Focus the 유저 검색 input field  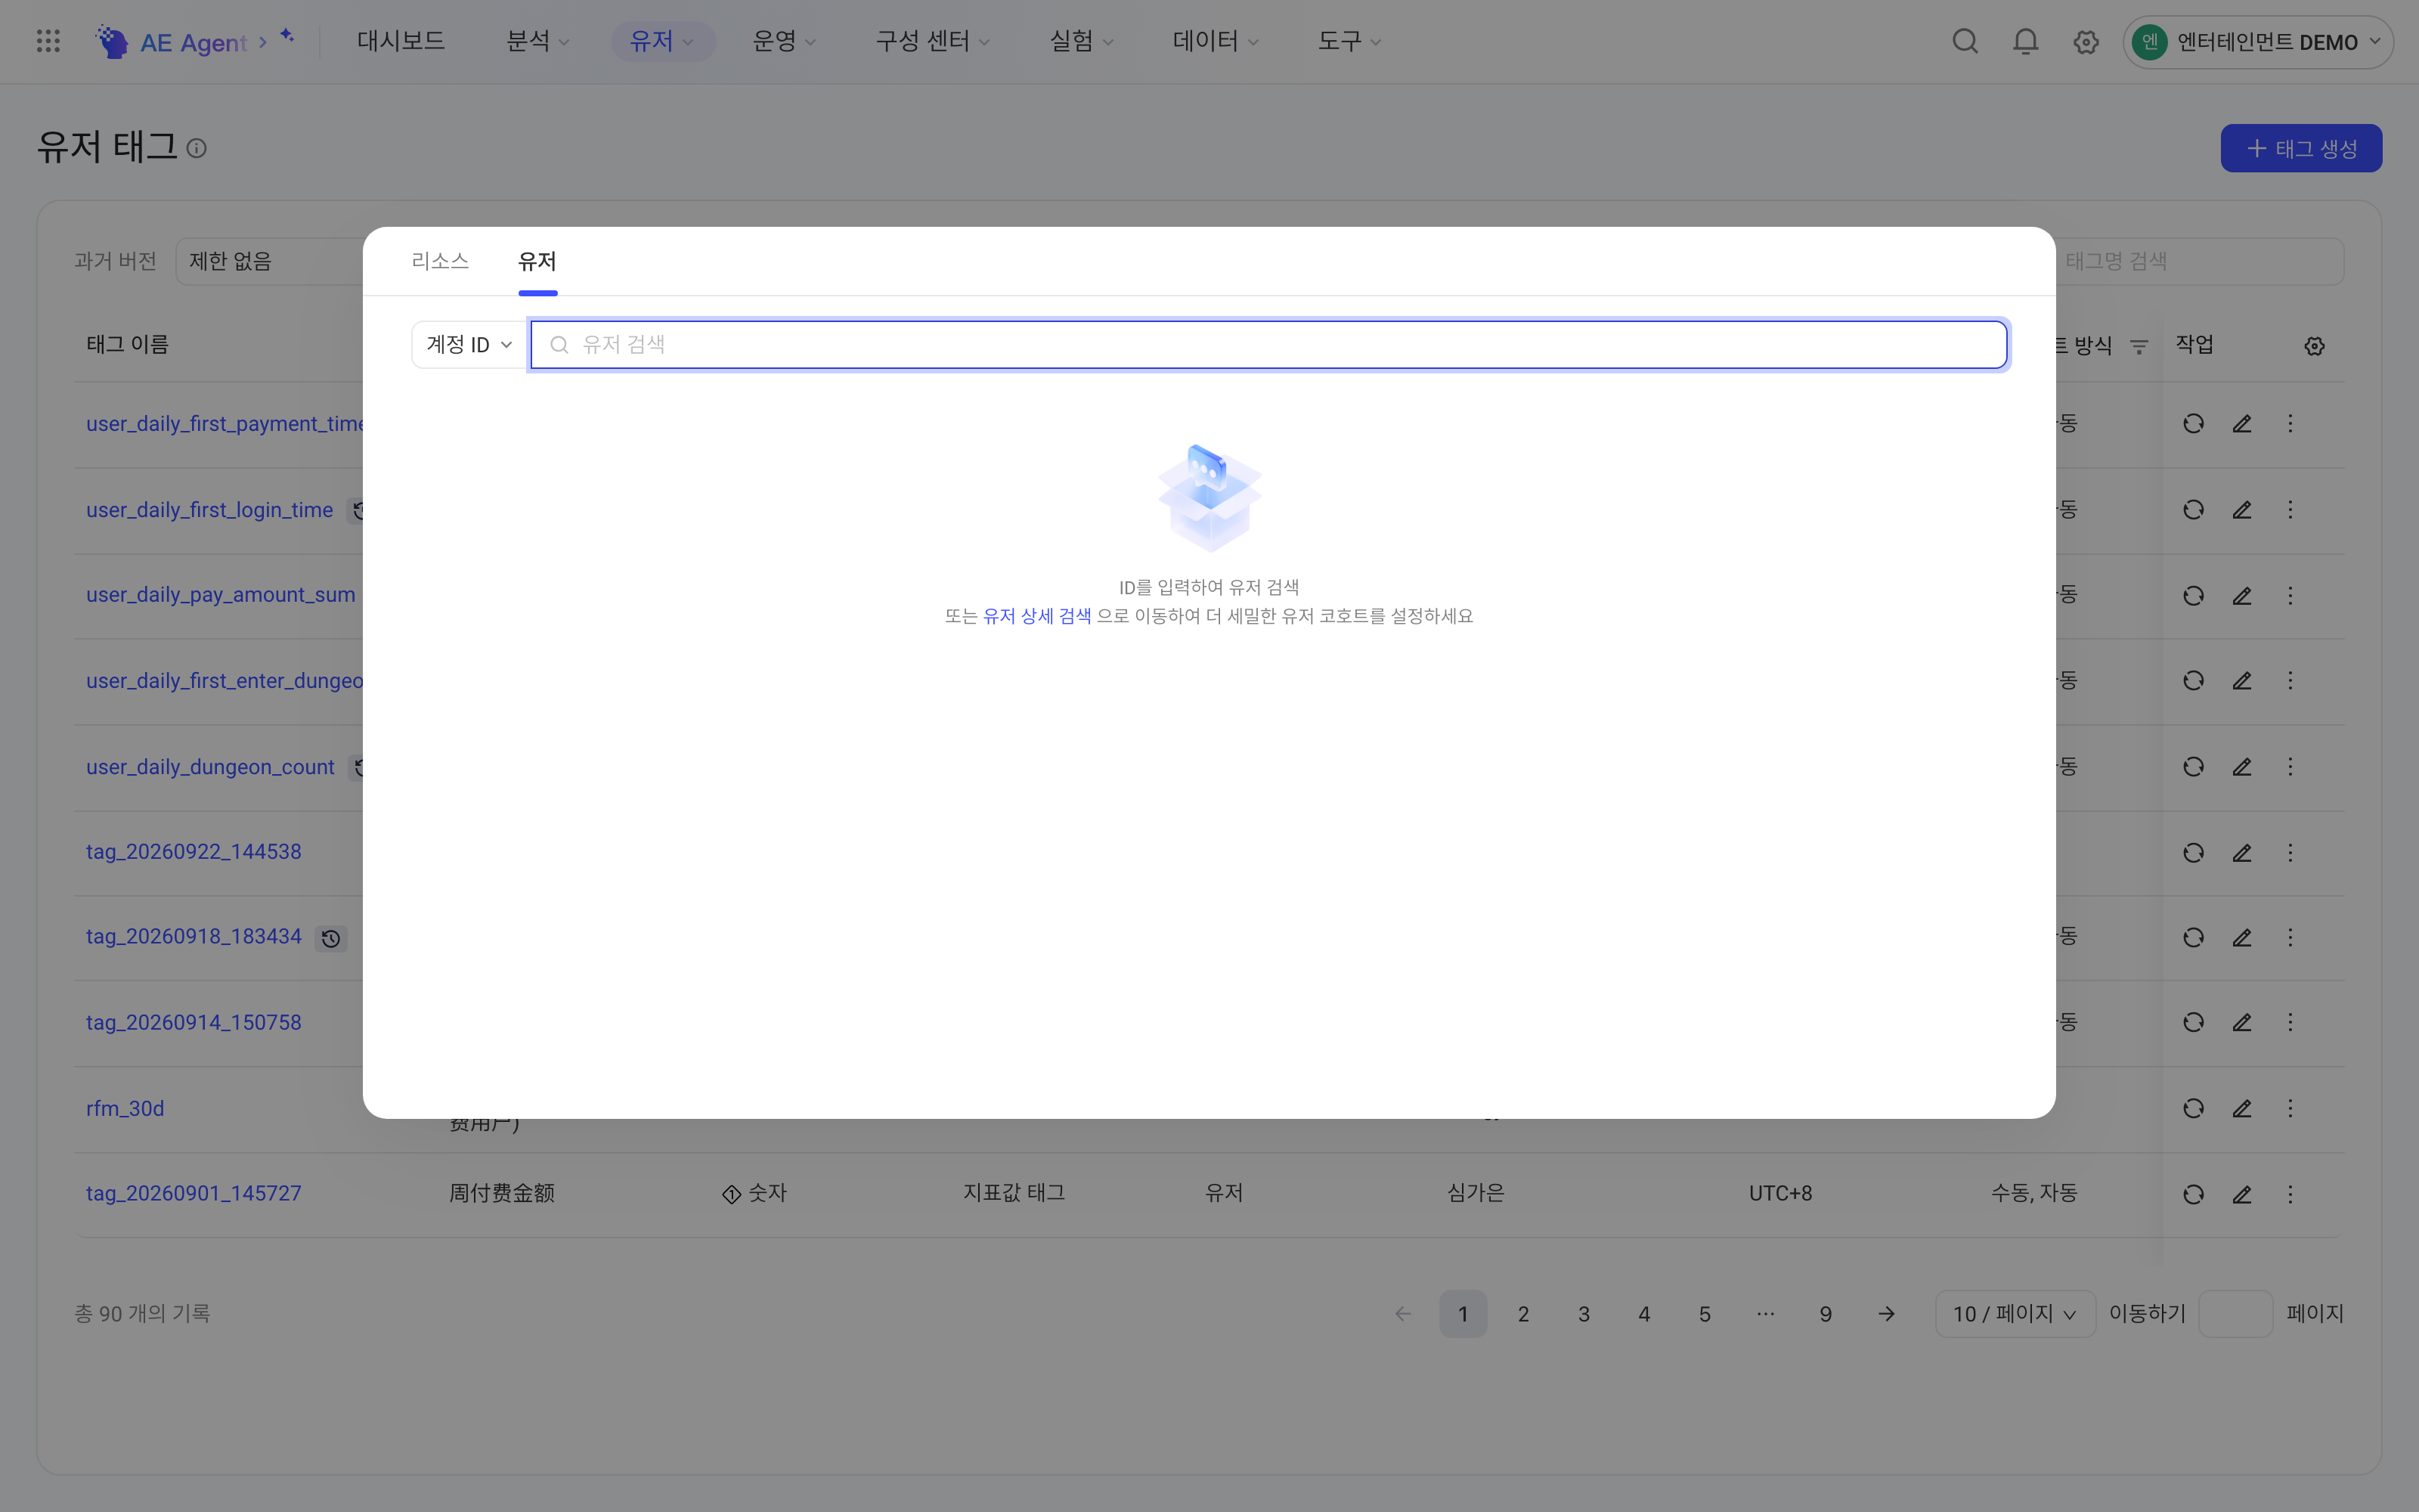[x=1268, y=345]
